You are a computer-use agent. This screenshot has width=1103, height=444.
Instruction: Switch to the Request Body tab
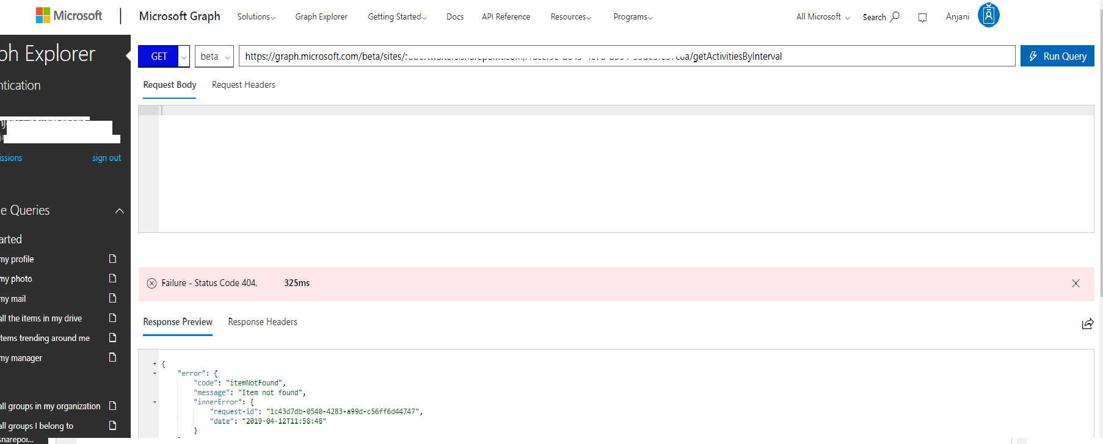pyautogui.click(x=170, y=85)
